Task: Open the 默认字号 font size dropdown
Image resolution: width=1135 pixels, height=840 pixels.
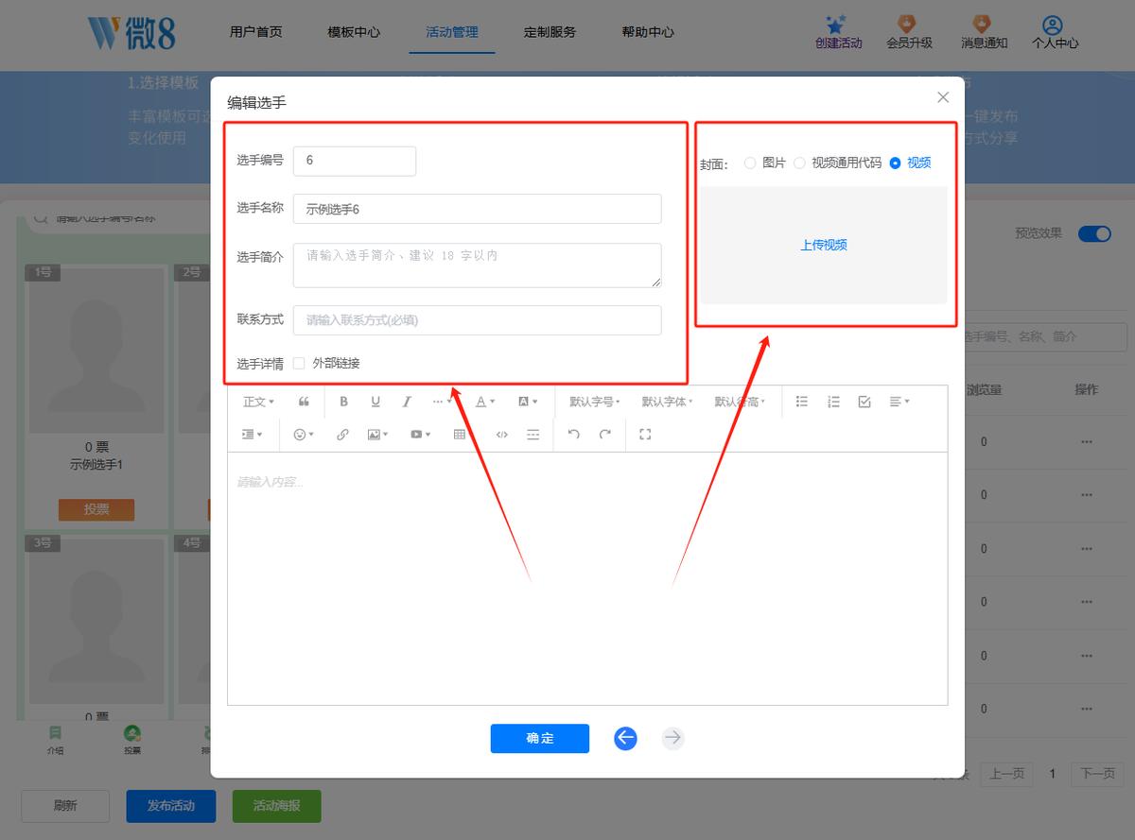Action: 595,402
